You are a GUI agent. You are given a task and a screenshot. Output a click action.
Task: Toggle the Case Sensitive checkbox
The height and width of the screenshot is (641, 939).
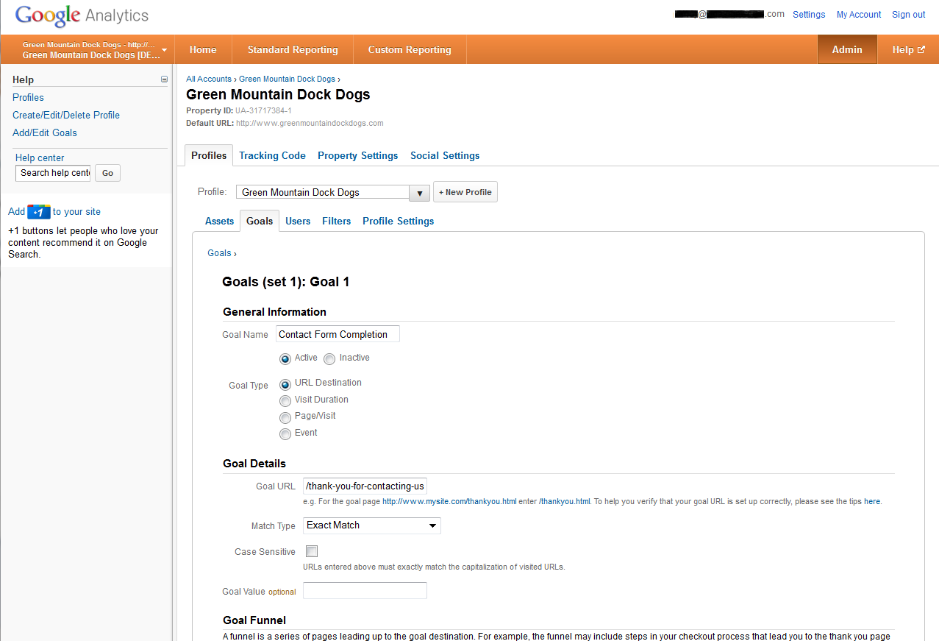312,551
